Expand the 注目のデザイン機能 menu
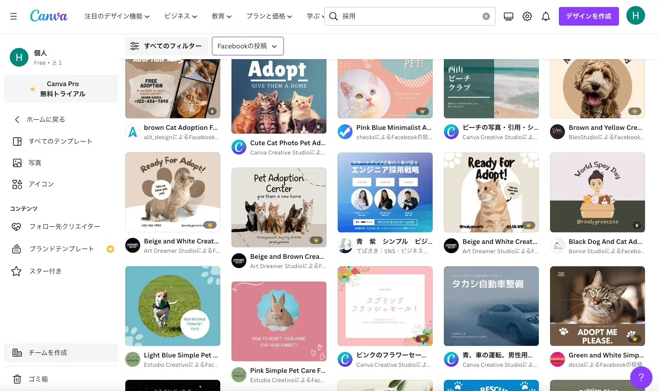659x391 pixels. pos(117,16)
